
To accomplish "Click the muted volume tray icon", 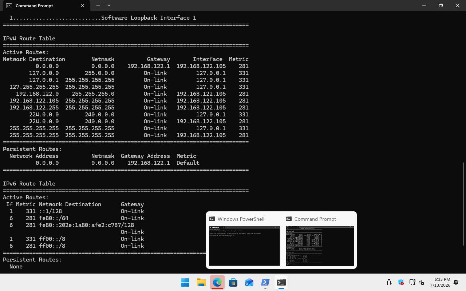I will [x=422, y=282].
